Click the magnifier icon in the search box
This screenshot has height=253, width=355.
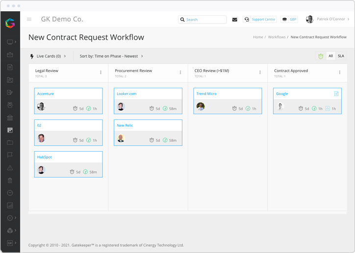click(x=182, y=20)
